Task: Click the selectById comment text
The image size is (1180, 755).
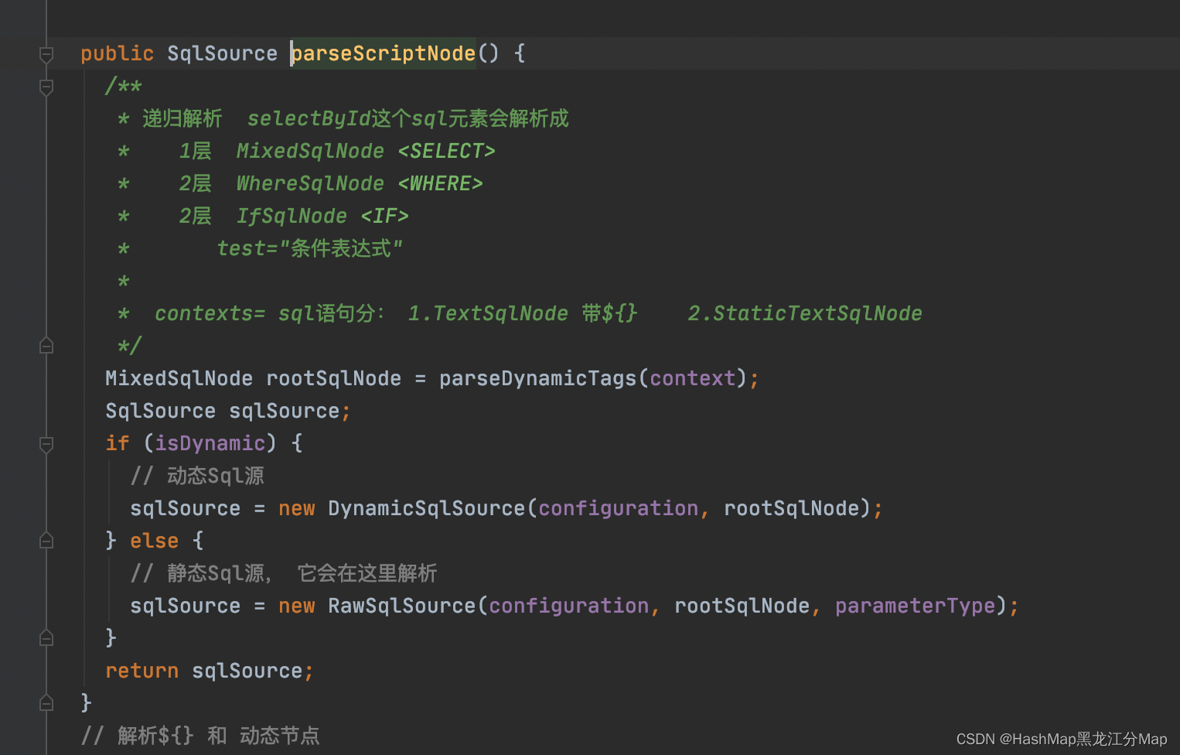Action: coord(408,118)
